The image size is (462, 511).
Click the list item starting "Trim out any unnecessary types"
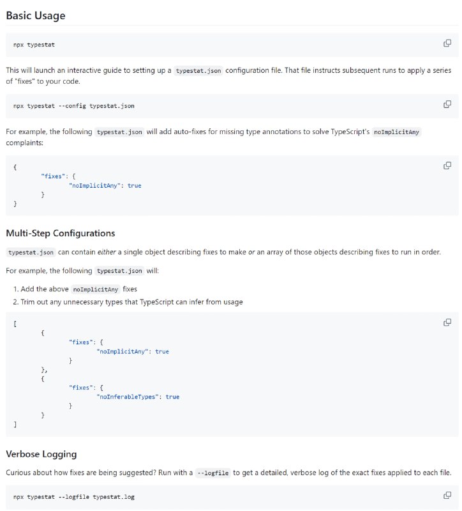pos(131,302)
